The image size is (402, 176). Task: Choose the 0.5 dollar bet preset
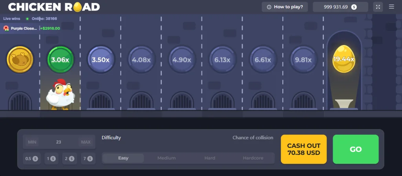tap(31, 159)
